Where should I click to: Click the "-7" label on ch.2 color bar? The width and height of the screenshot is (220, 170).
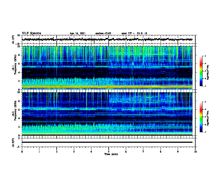click(x=205, y=132)
